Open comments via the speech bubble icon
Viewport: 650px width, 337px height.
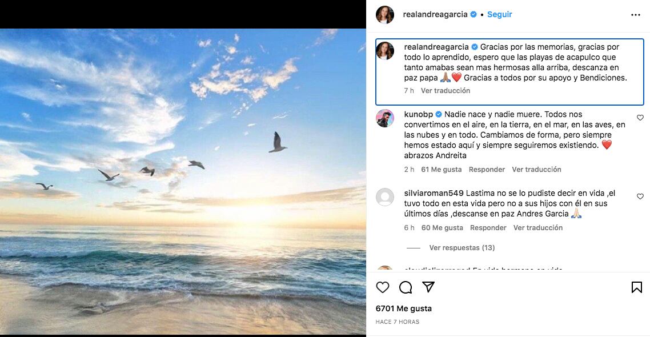pos(406,288)
